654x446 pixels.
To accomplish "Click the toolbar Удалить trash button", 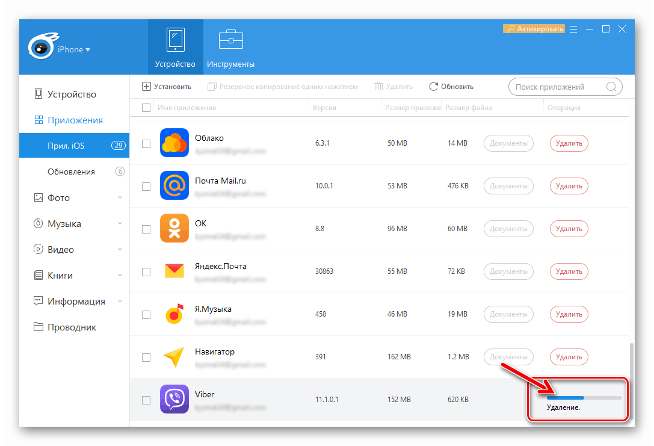I will [393, 86].
